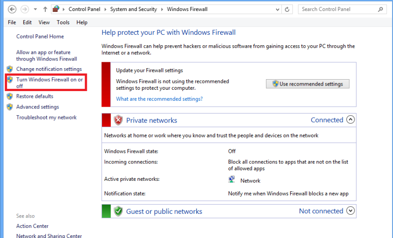Click the search magnifier icon
Viewport: 393px width, 238px height.
381,9
